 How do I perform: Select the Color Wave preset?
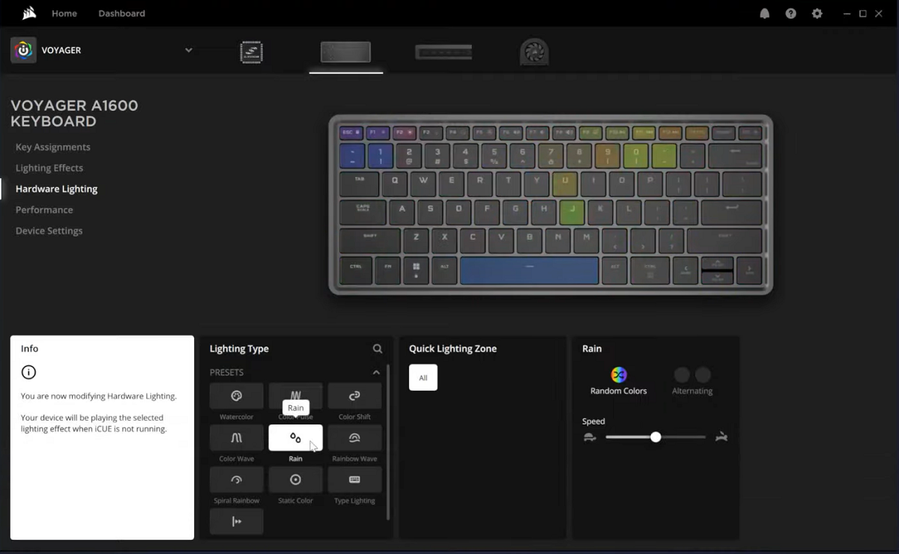pyautogui.click(x=236, y=438)
